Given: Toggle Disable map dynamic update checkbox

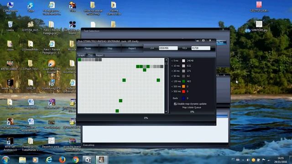Looking at the screenshot, I should 175,104.
